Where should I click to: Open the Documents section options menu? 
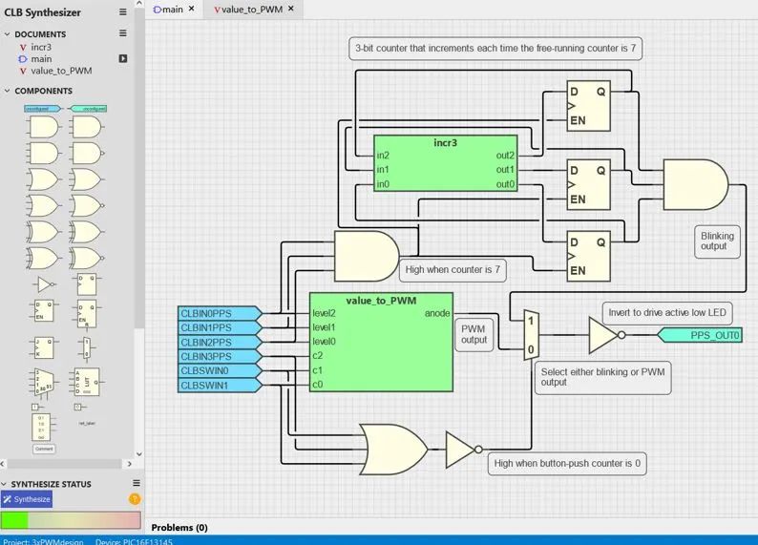click(122, 33)
